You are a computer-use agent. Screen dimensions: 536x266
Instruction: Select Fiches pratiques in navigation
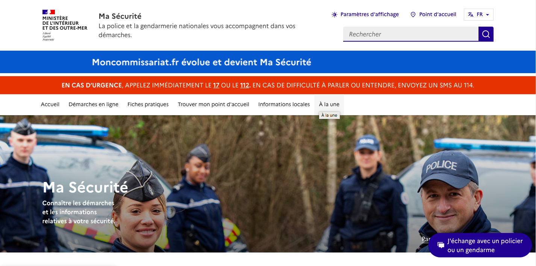coord(148,104)
